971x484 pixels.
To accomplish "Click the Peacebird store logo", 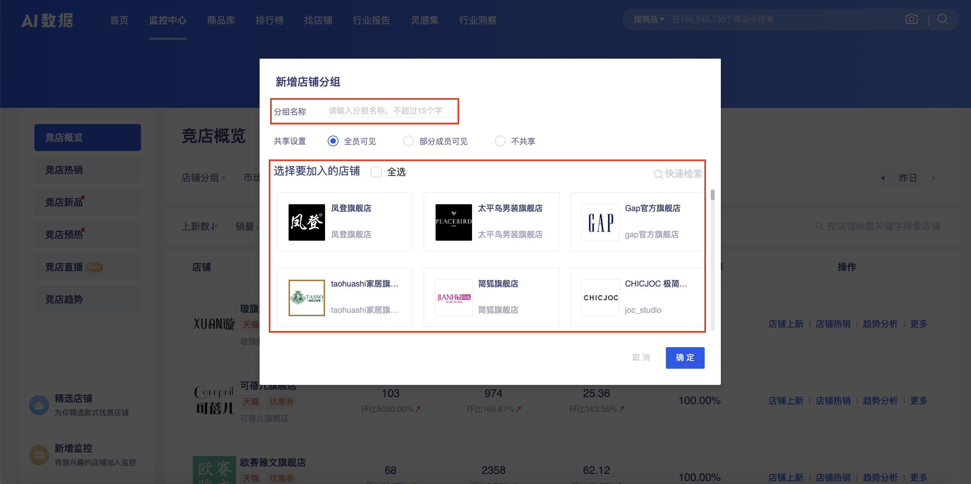I will tap(453, 222).
